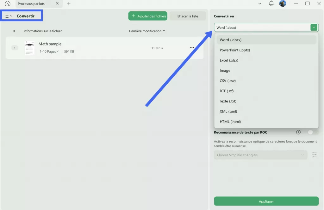The height and width of the screenshot is (210, 324).
Task: Click the Appliquer button
Action: pos(266,201)
